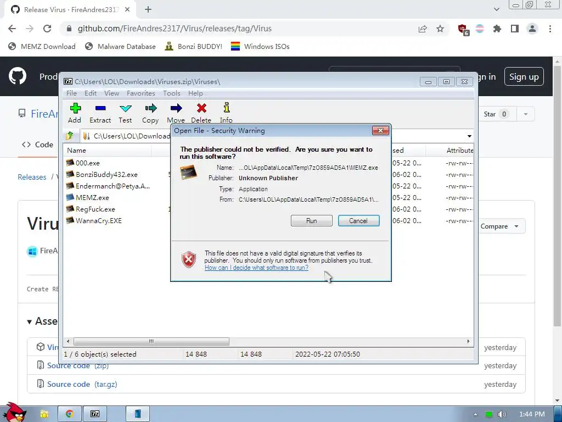Click the scroll right arrow in 7-Zip
This screenshot has height=422, width=562.
(468, 341)
